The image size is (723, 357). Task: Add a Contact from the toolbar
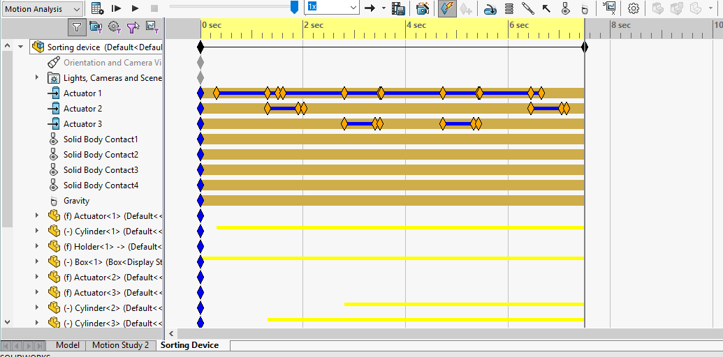click(x=566, y=8)
